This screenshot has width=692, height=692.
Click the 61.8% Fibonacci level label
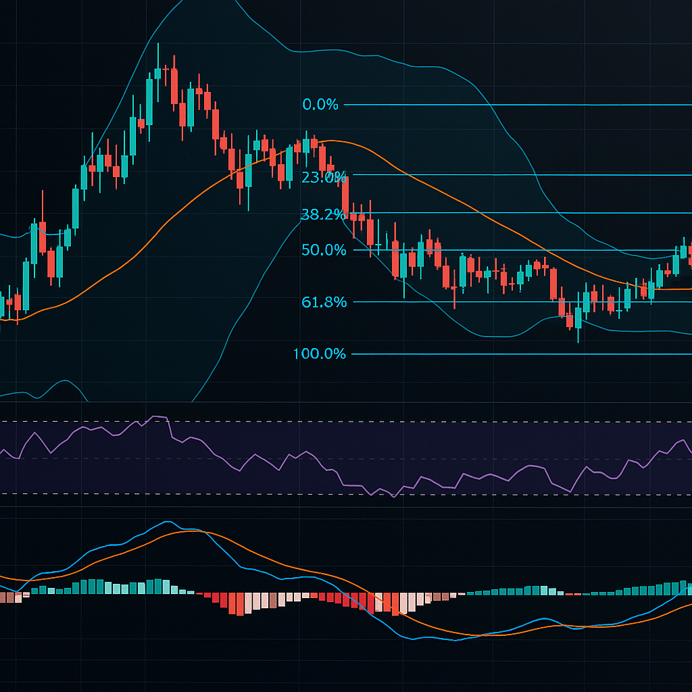point(323,303)
